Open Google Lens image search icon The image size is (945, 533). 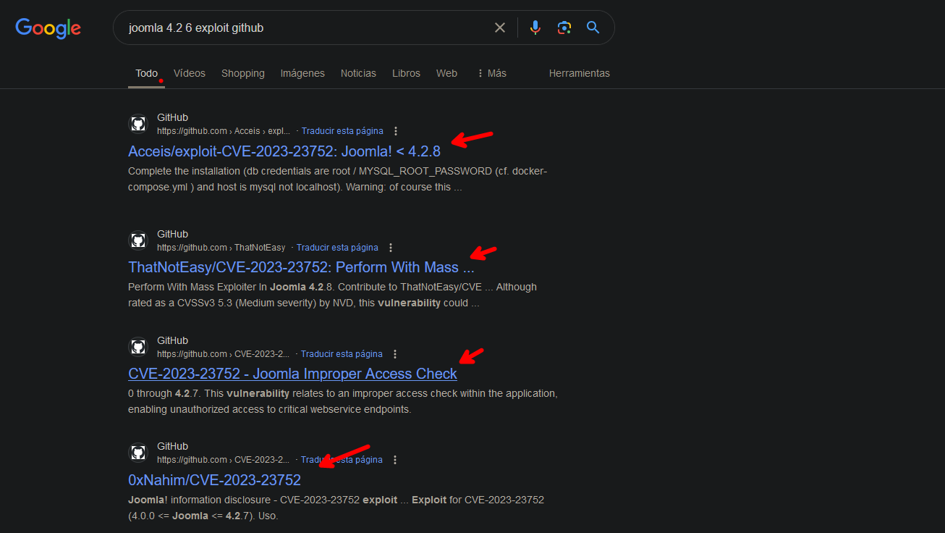pyautogui.click(x=564, y=28)
